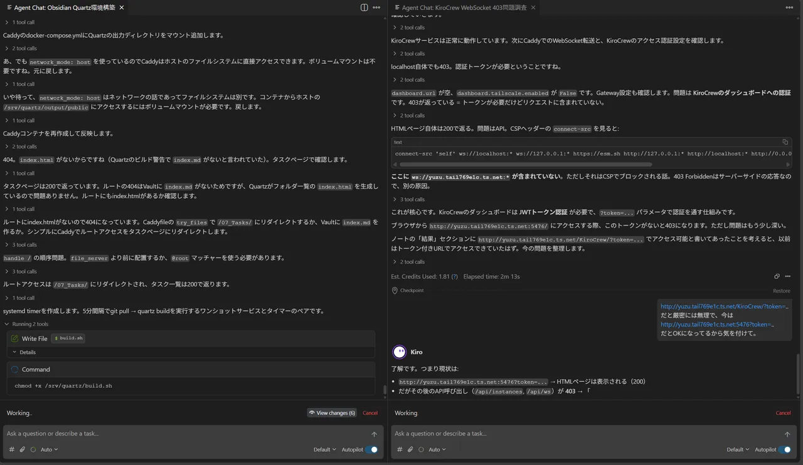
Task: Click the Checkpoint label
Action: 412,291
